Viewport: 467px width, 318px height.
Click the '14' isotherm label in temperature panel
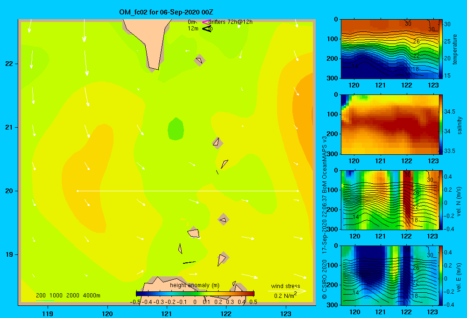354,66
